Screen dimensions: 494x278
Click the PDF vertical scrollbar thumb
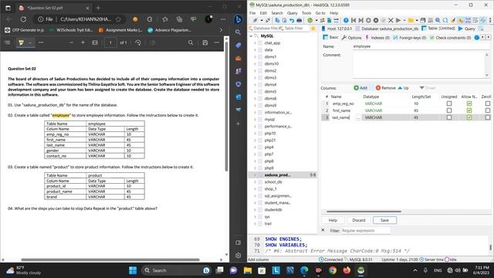point(226,106)
